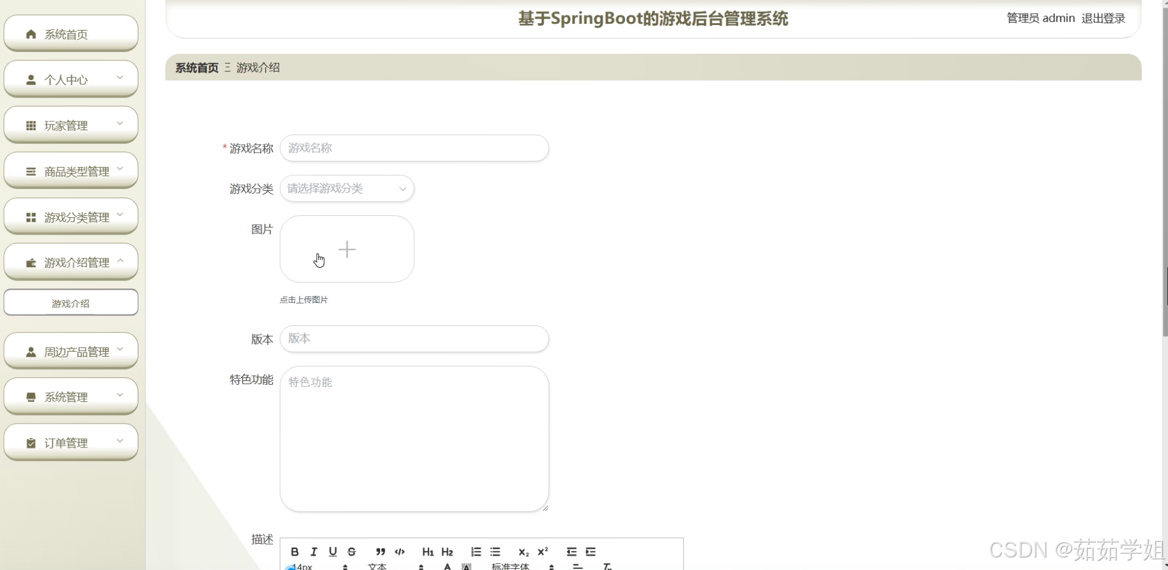Insert a code block in the editor
Viewport: 1168px width, 570px height.
(399, 551)
